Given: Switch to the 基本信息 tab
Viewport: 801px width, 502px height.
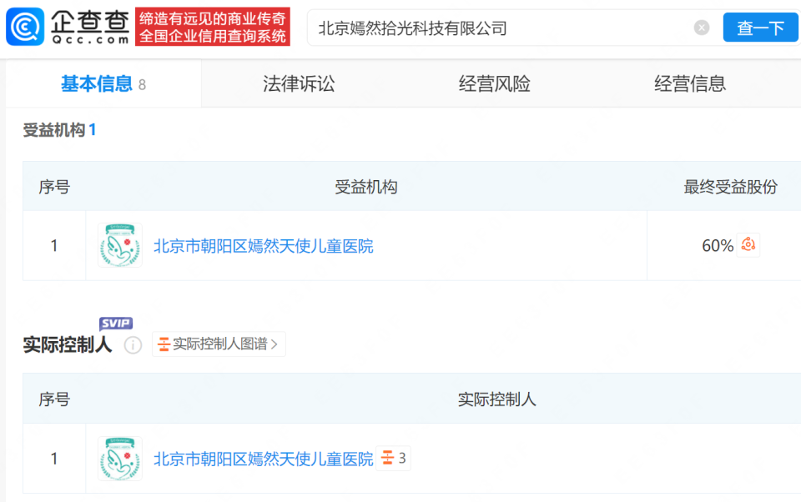Looking at the screenshot, I should click(x=103, y=83).
